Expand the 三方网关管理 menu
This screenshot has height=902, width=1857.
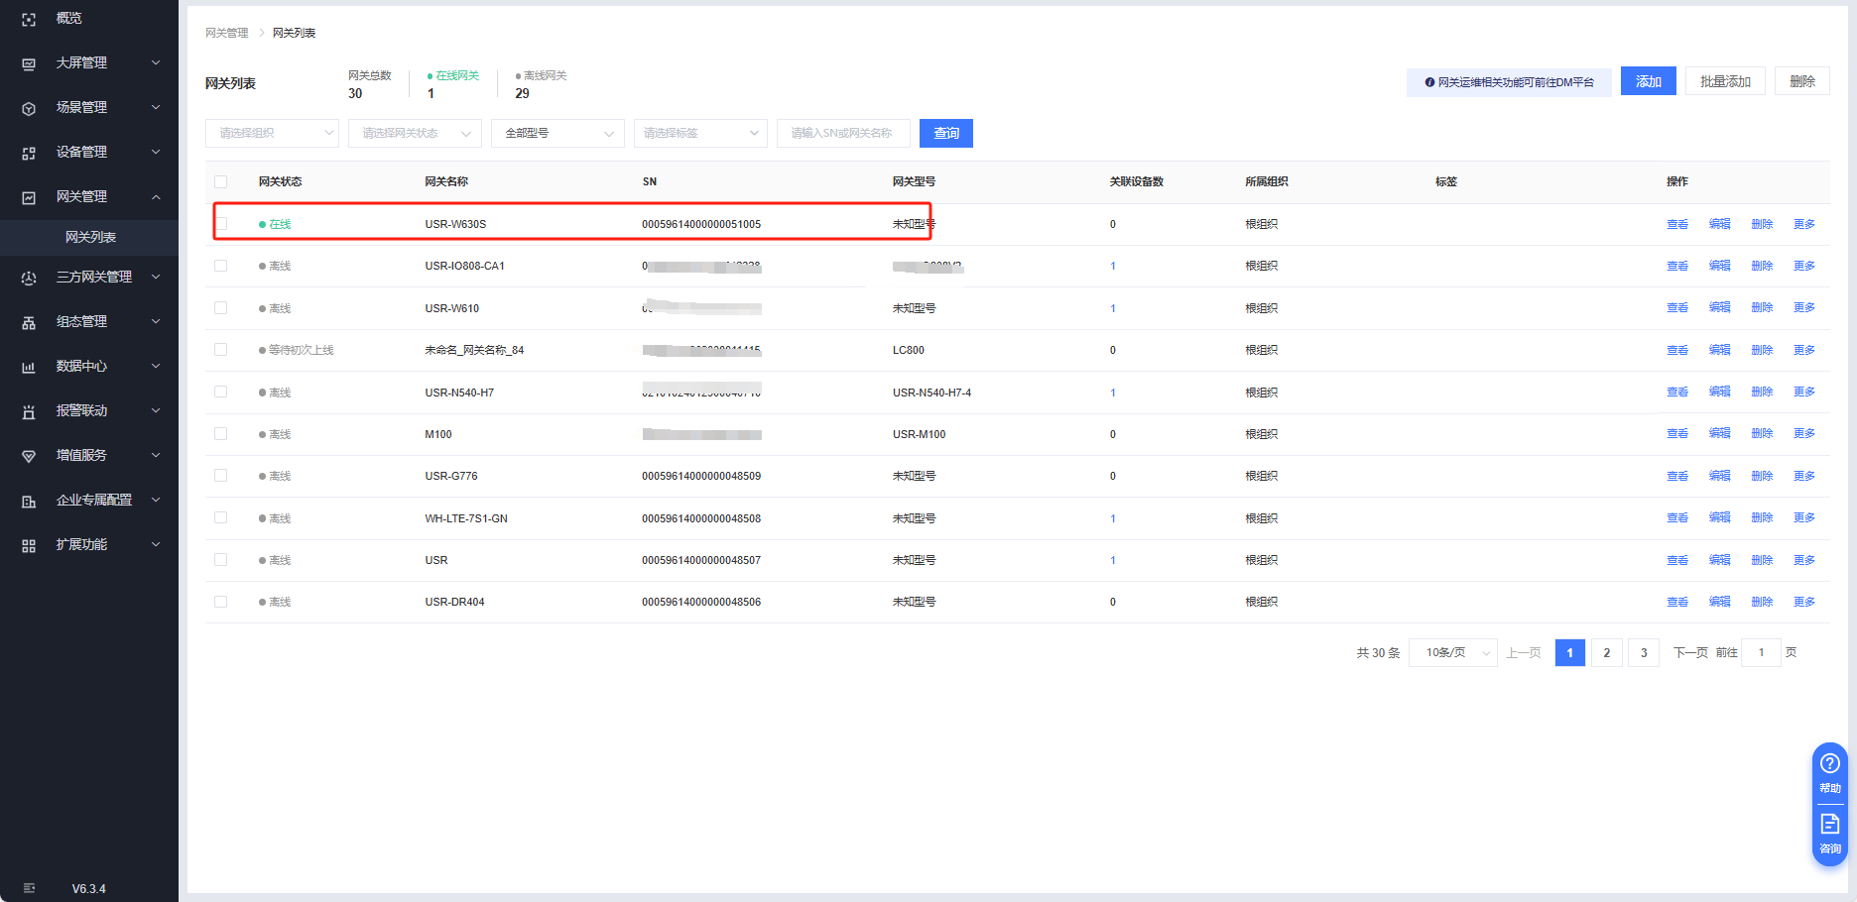[93, 278]
